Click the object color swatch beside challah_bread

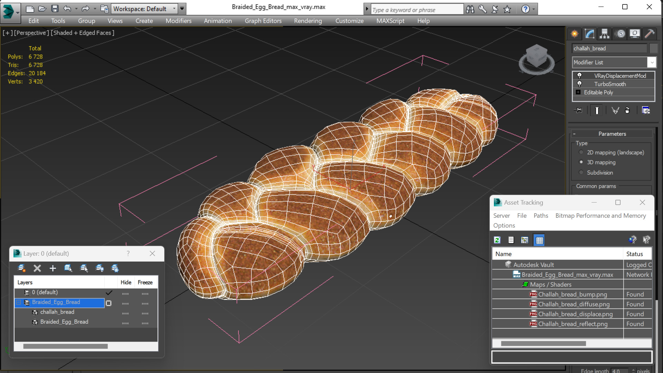coord(653,48)
